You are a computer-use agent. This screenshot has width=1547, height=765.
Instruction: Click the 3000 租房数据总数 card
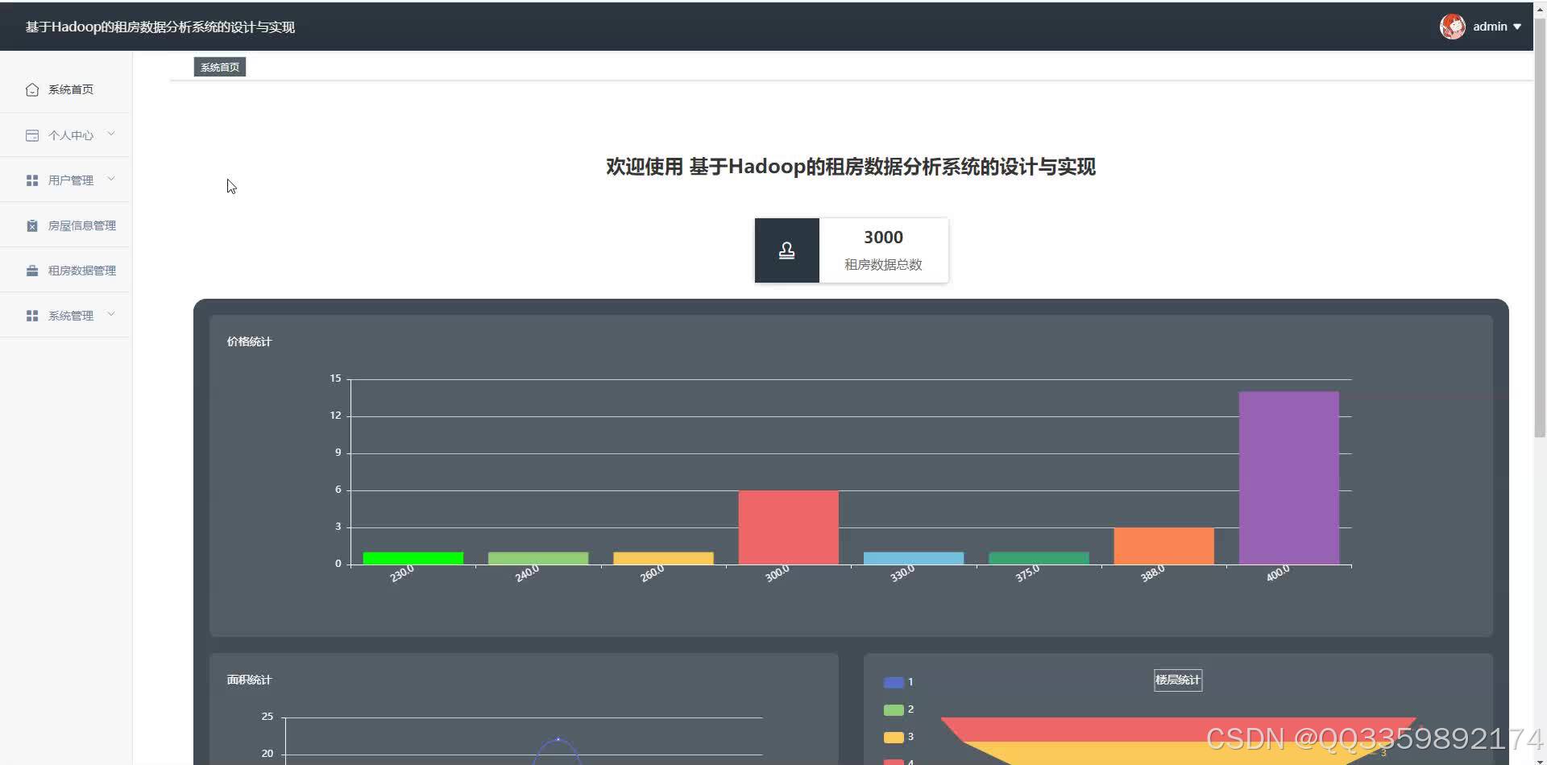click(x=851, y=250)
